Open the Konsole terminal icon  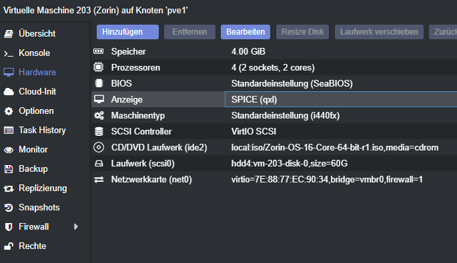(x=9, y=53)
